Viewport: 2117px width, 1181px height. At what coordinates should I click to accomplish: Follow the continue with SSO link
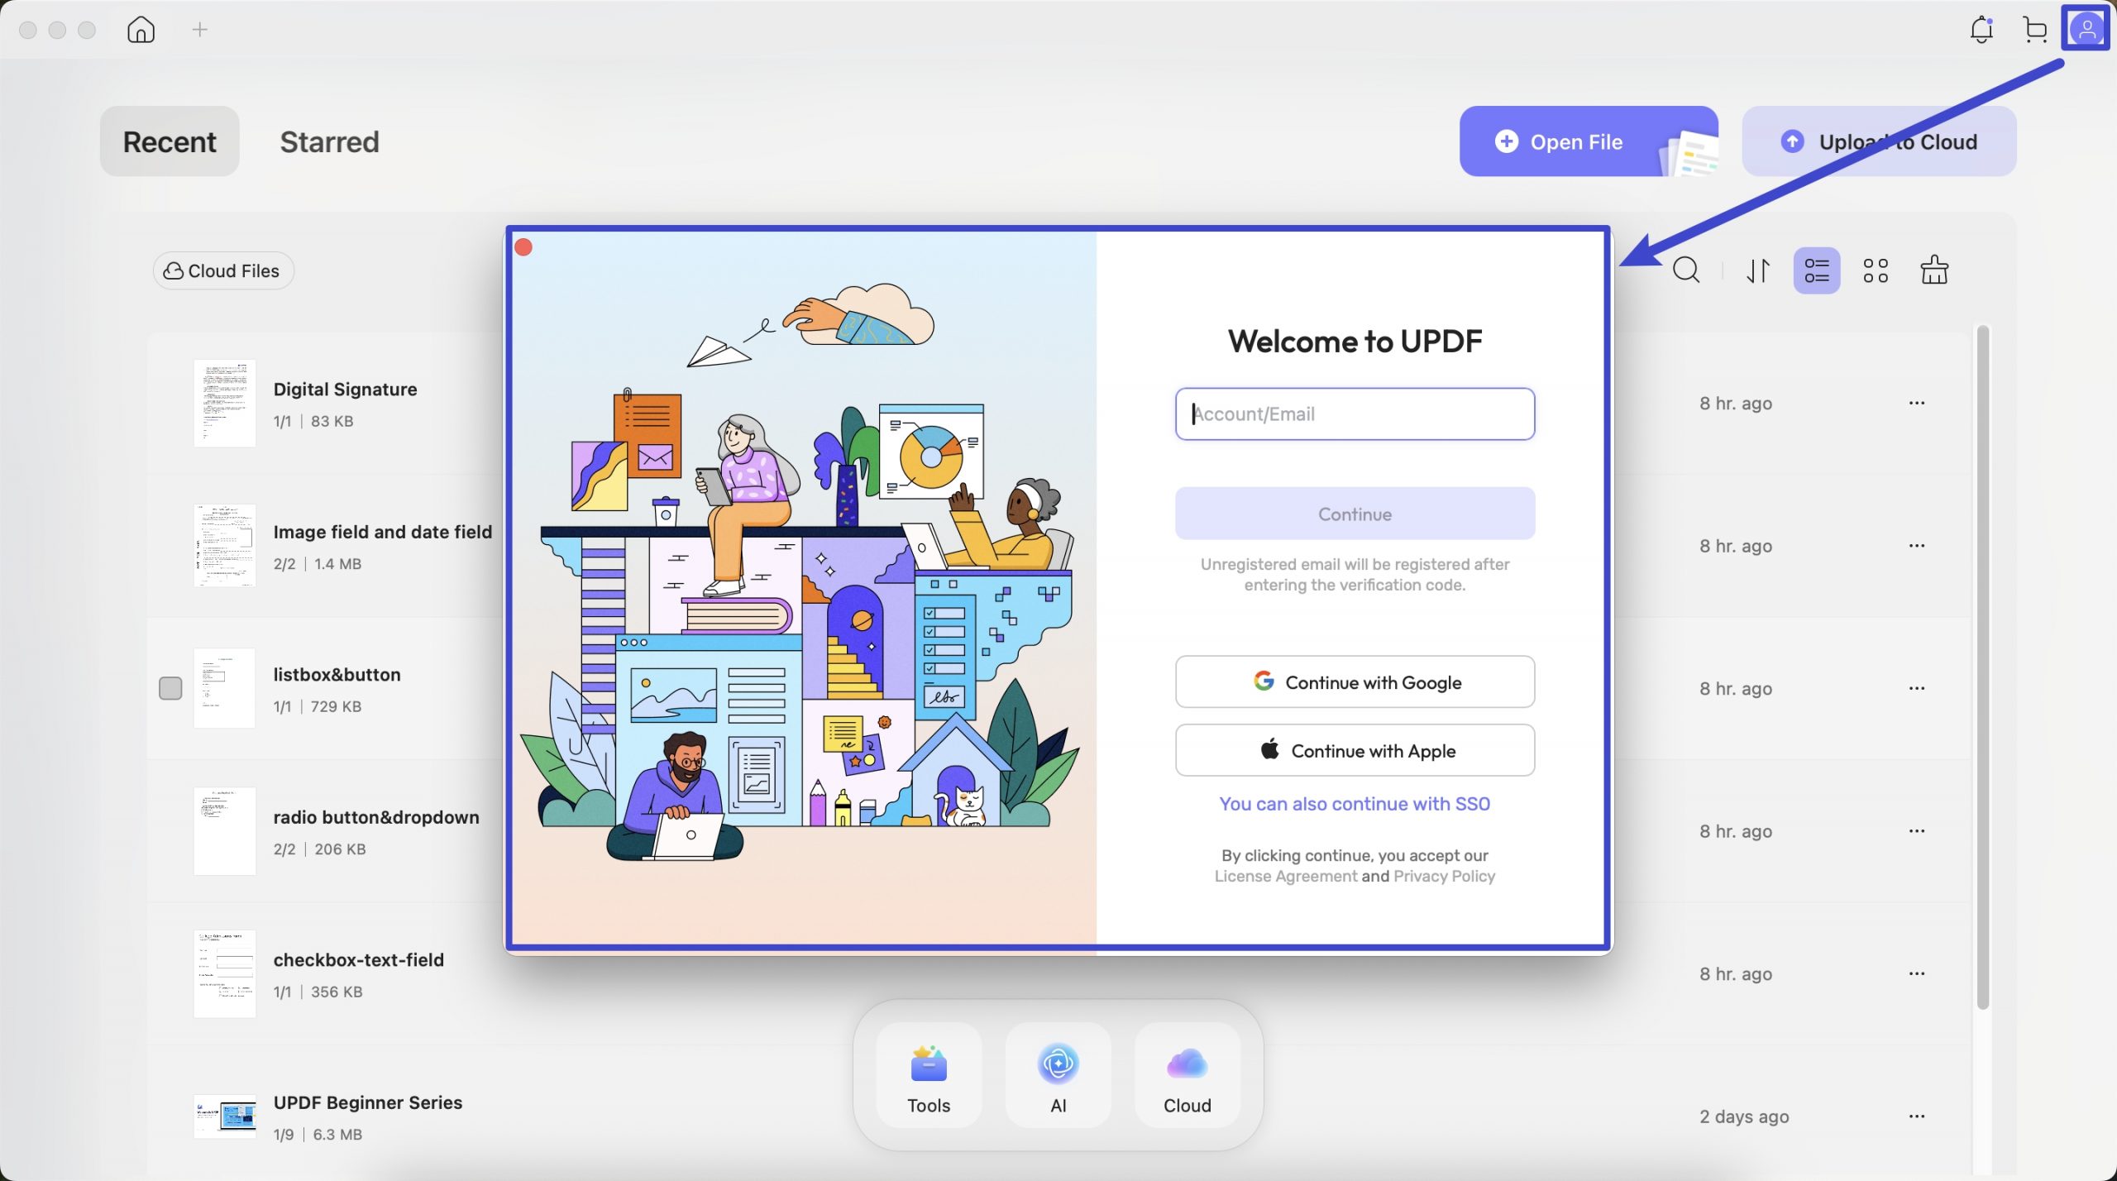coord(1355,804)
